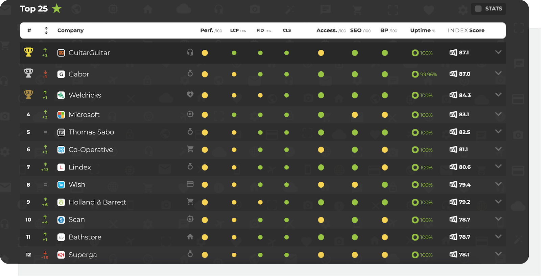Expand the Scan row chevron
The image size is (541, 276).
(498, 219)
